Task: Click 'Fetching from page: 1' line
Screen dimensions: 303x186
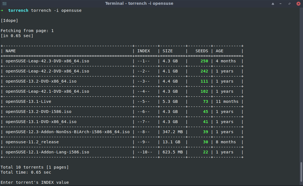Action: tap(27, 31)
